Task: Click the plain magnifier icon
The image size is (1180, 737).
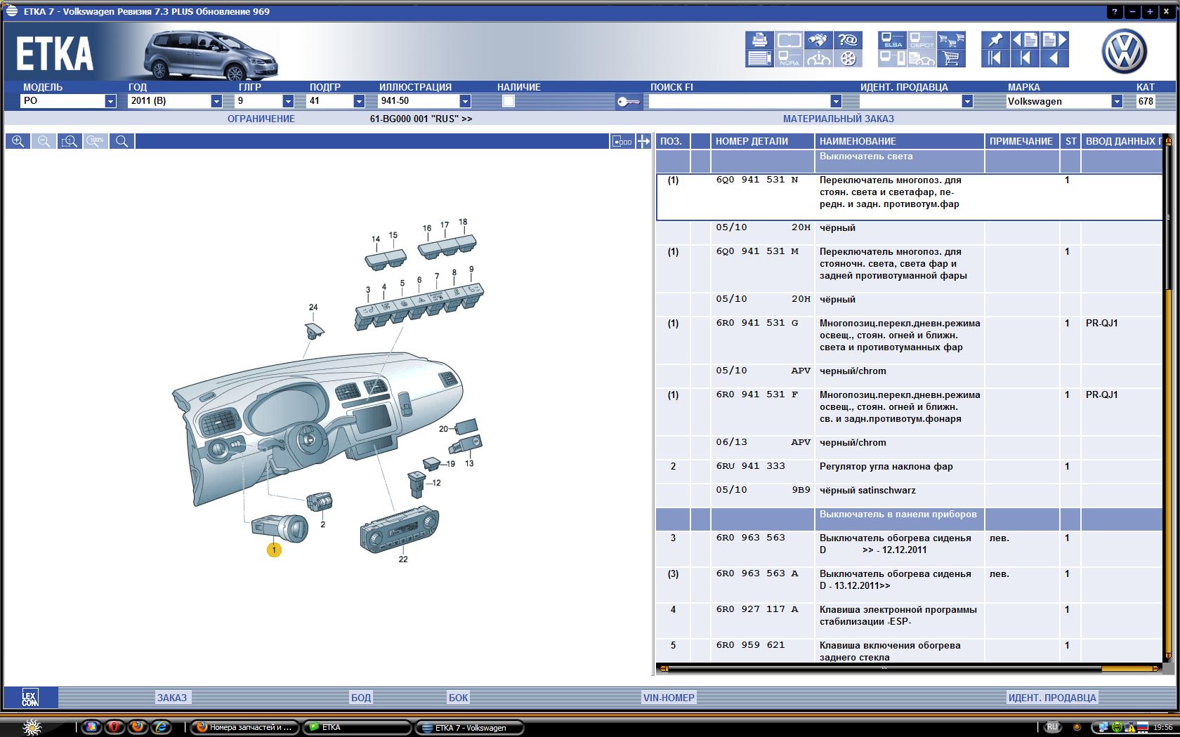Action: [122, 141]
